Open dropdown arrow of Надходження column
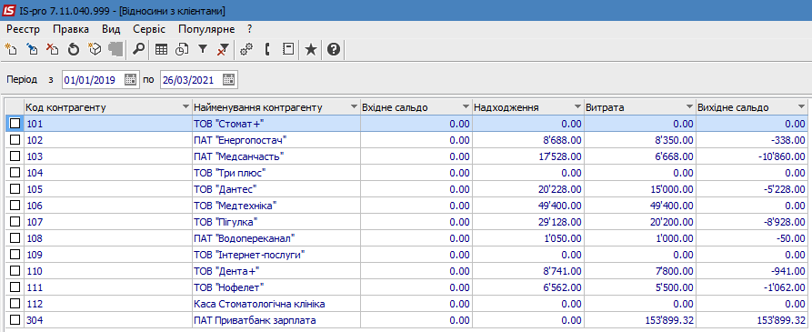 (578, 106)
